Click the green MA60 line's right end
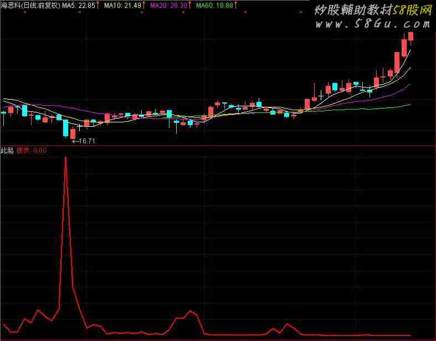The image size is (436, 341). (410, 104)
